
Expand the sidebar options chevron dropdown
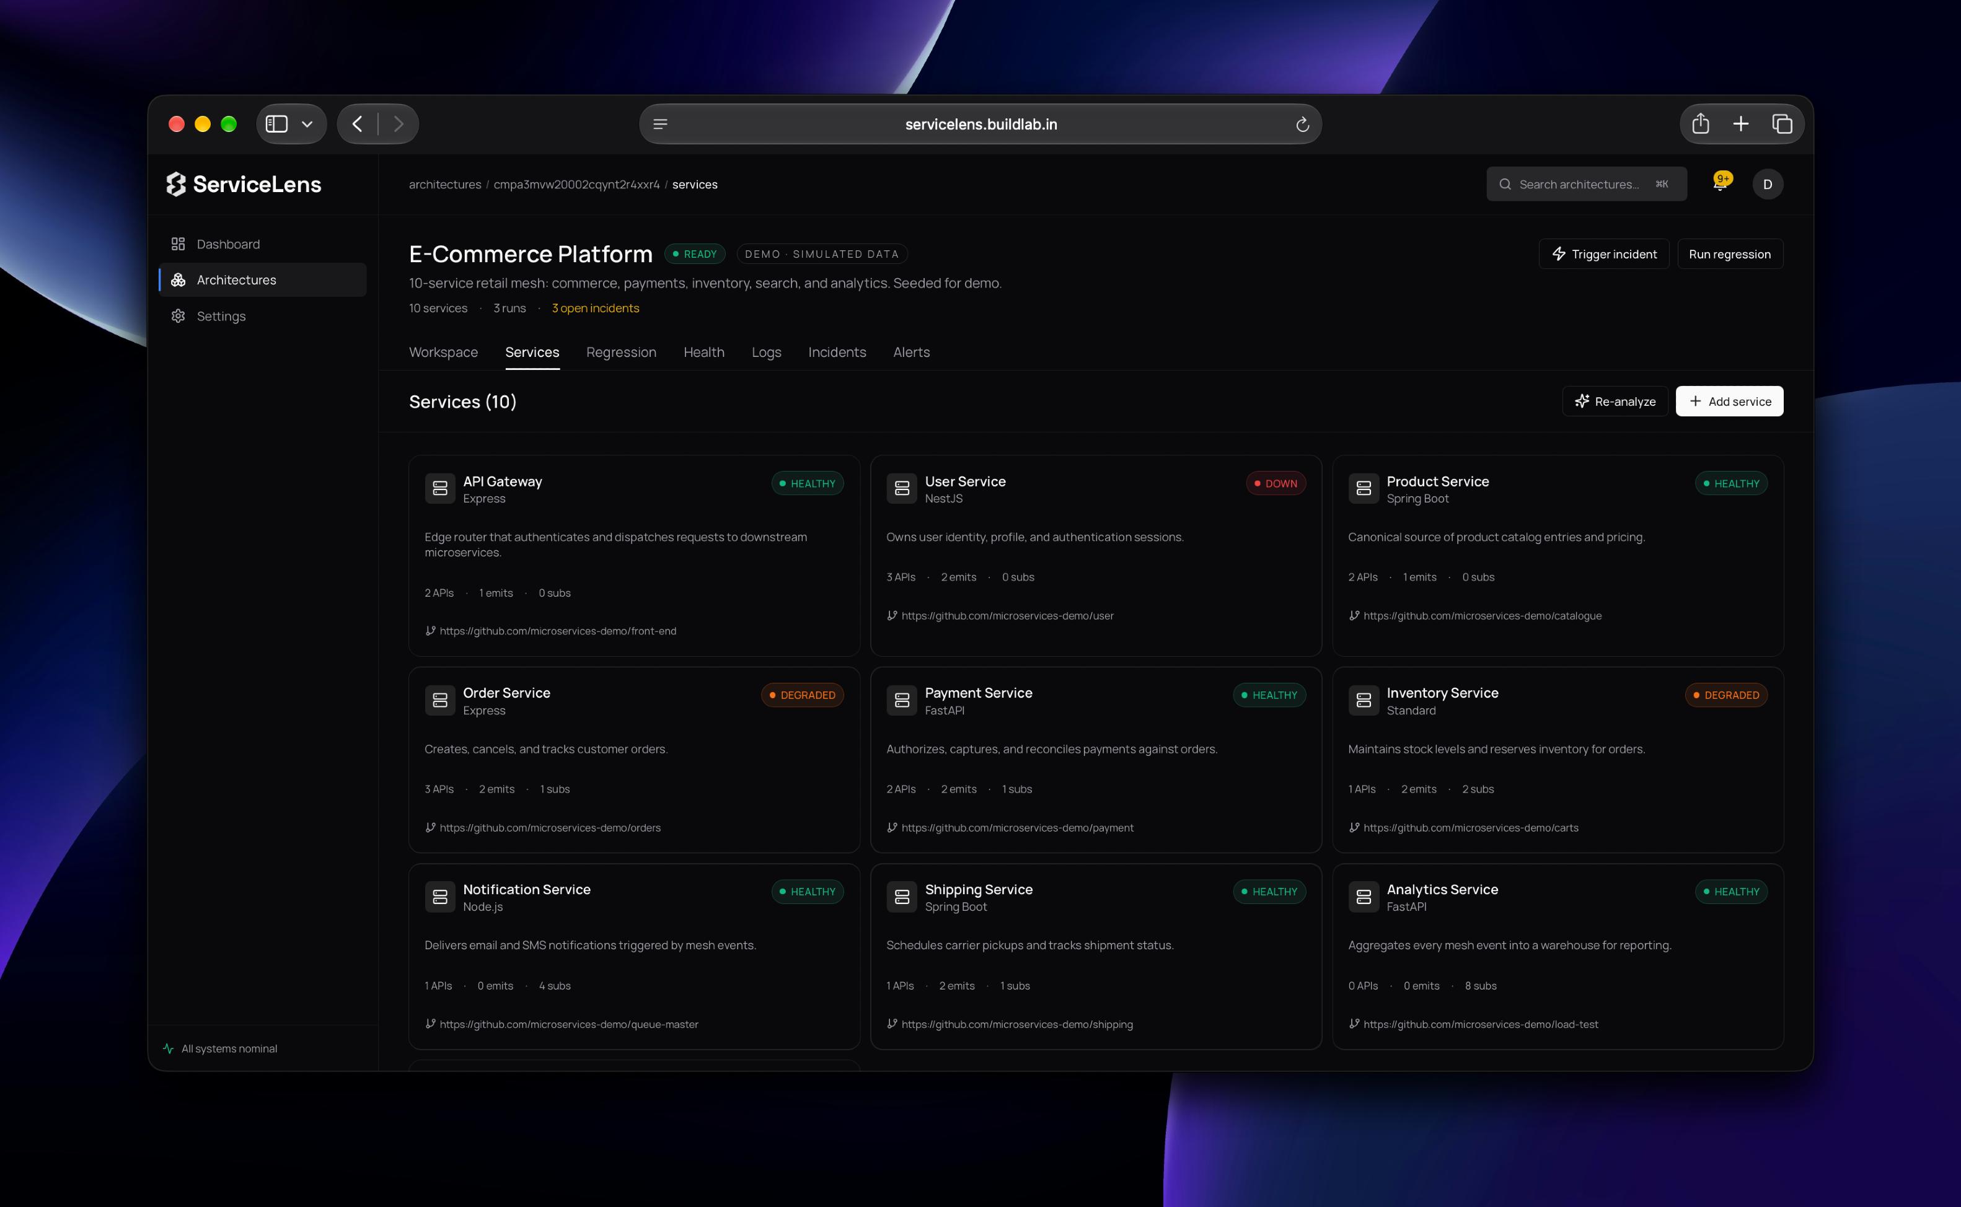(307, 124)
